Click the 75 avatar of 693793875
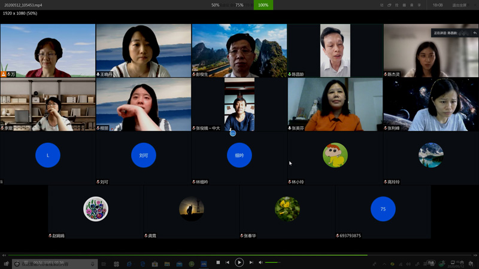The image size is (479, 269). click(x=383, y=209)
